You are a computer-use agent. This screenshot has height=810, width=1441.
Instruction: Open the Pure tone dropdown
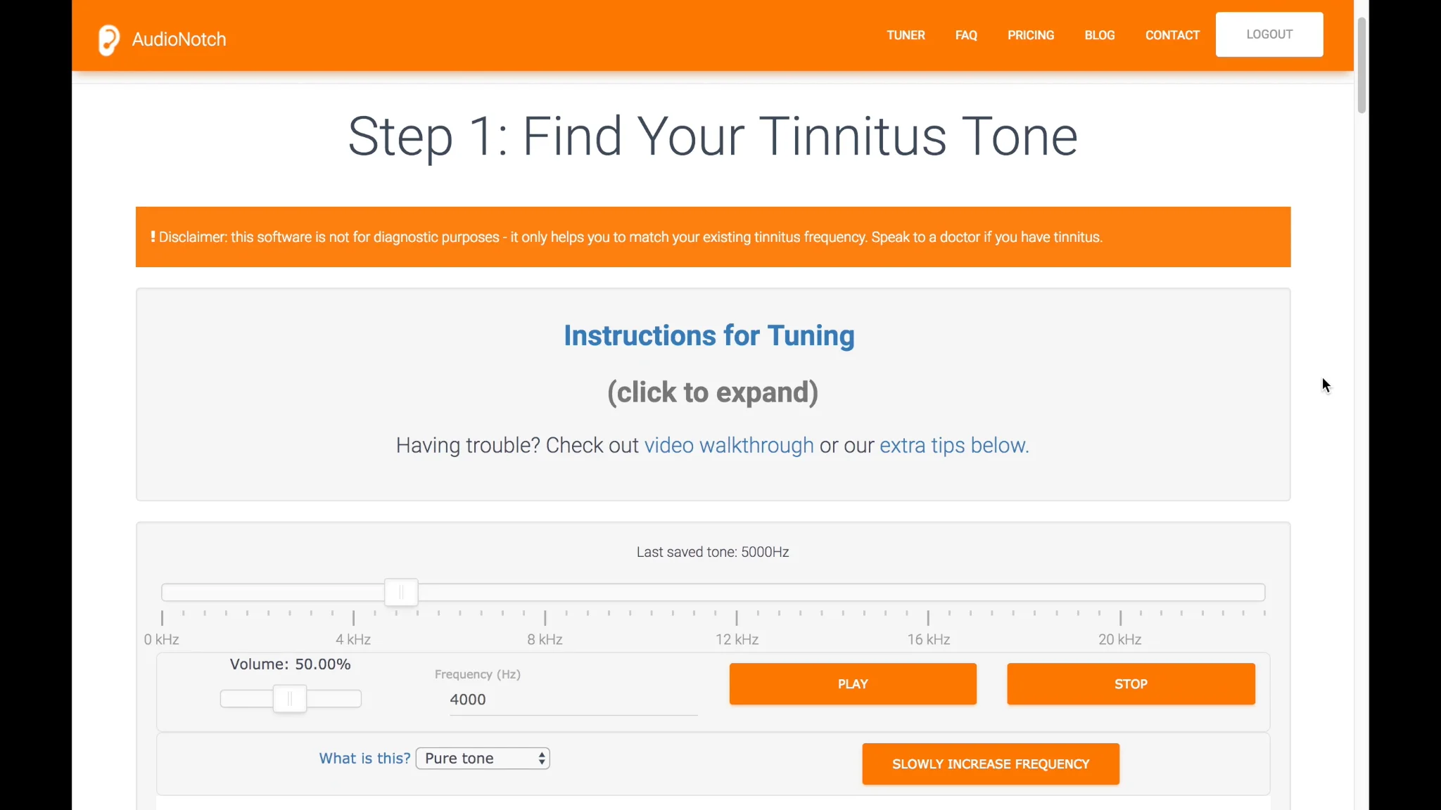pos(483,759)
